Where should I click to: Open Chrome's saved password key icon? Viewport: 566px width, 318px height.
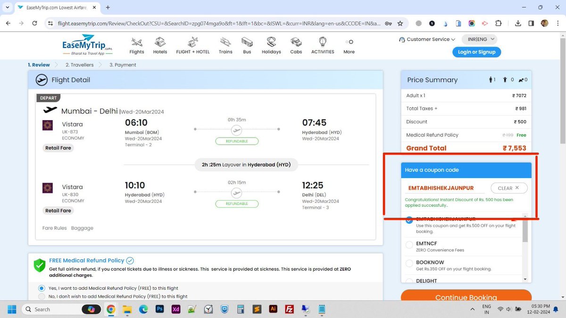click(x=388, y=23)
